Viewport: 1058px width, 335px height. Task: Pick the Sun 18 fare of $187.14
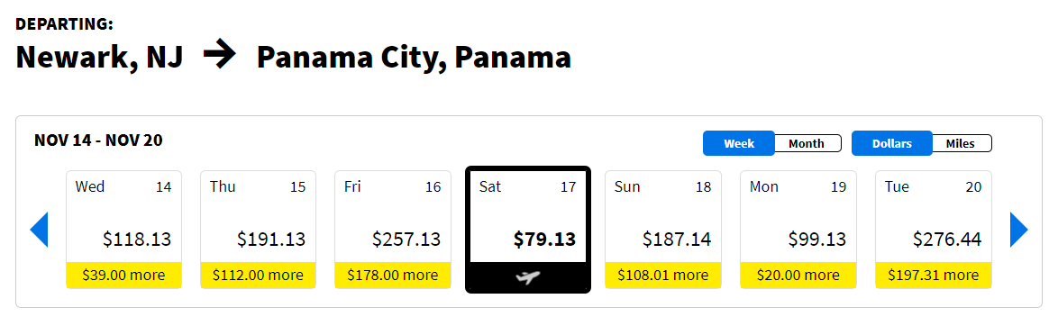pos(663,229)
